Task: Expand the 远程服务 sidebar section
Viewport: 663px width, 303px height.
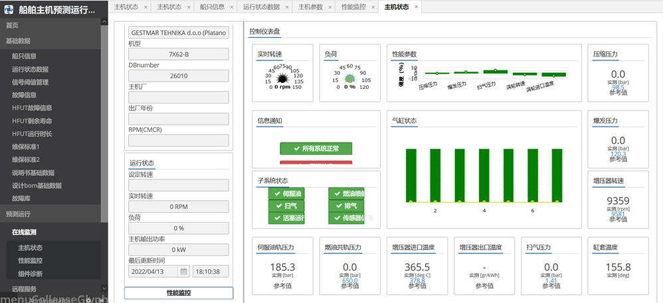Action: 53,288
